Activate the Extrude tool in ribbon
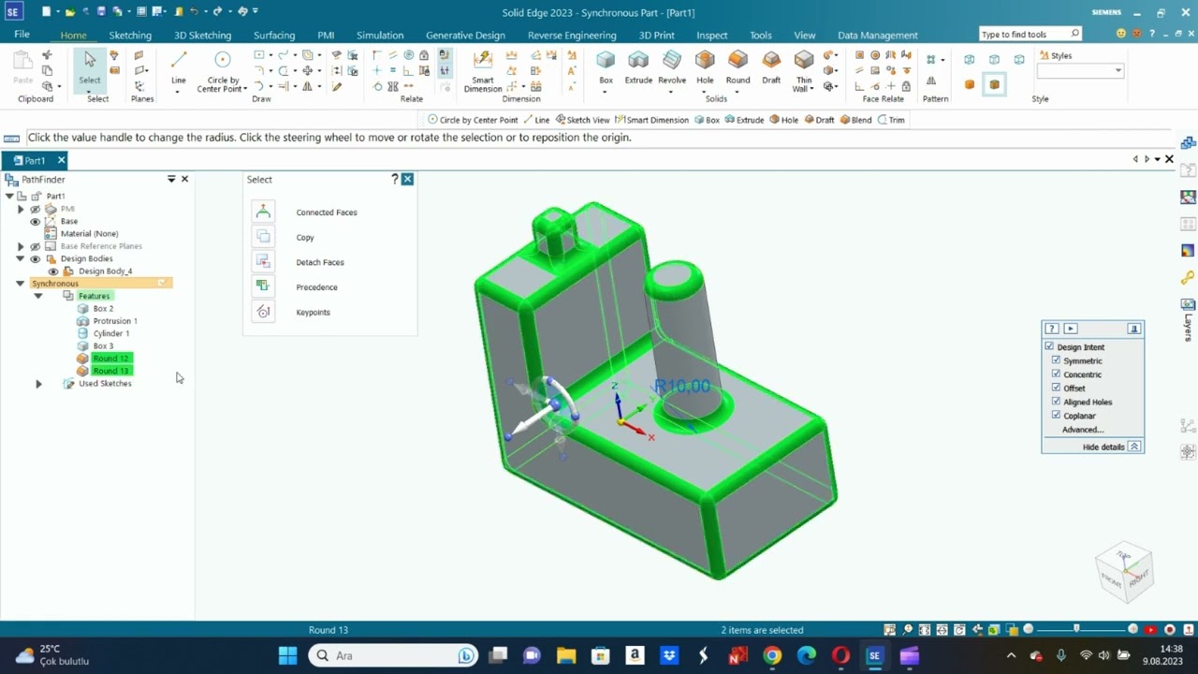 point(638,67)
